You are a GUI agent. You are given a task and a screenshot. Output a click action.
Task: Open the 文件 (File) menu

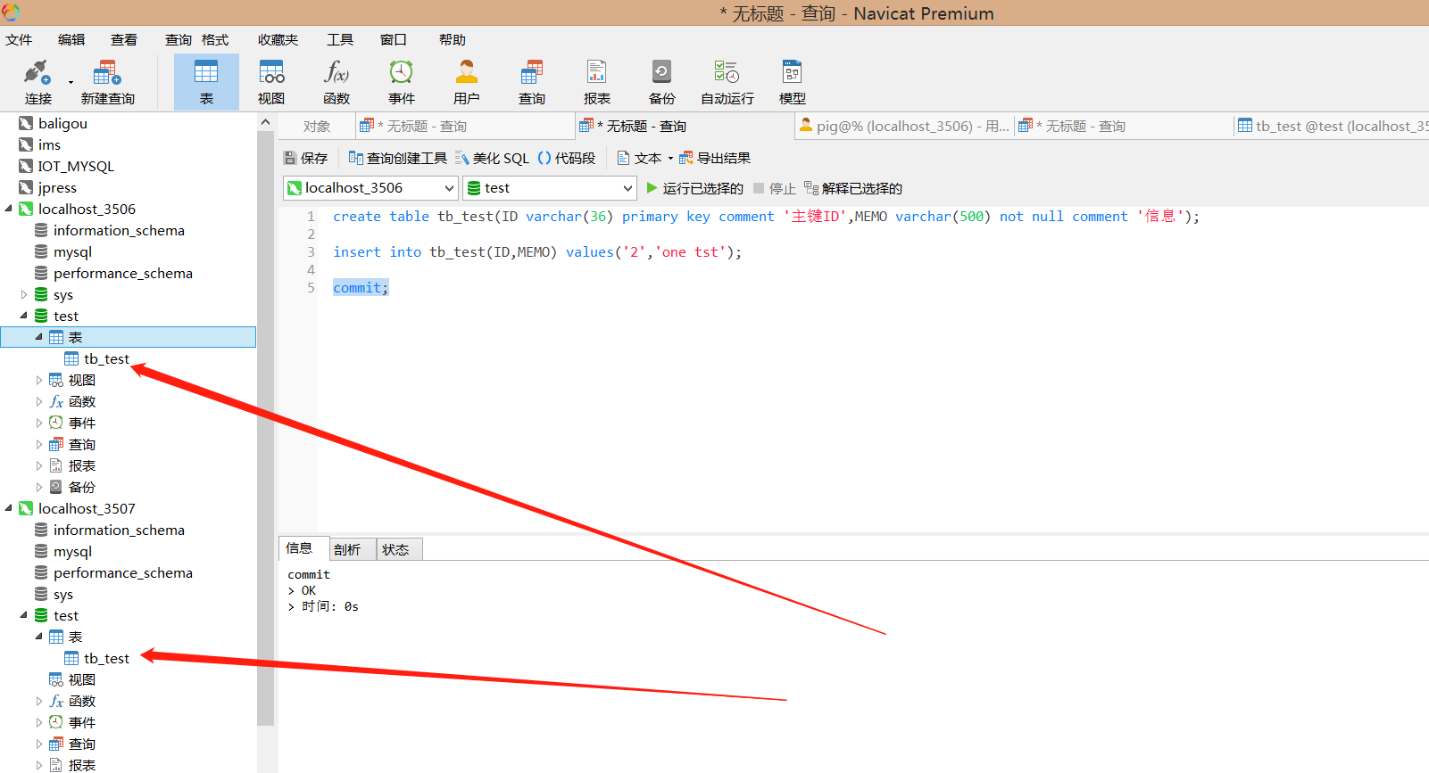19,39
